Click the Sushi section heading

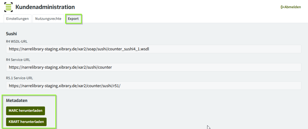tap(11, 34)
